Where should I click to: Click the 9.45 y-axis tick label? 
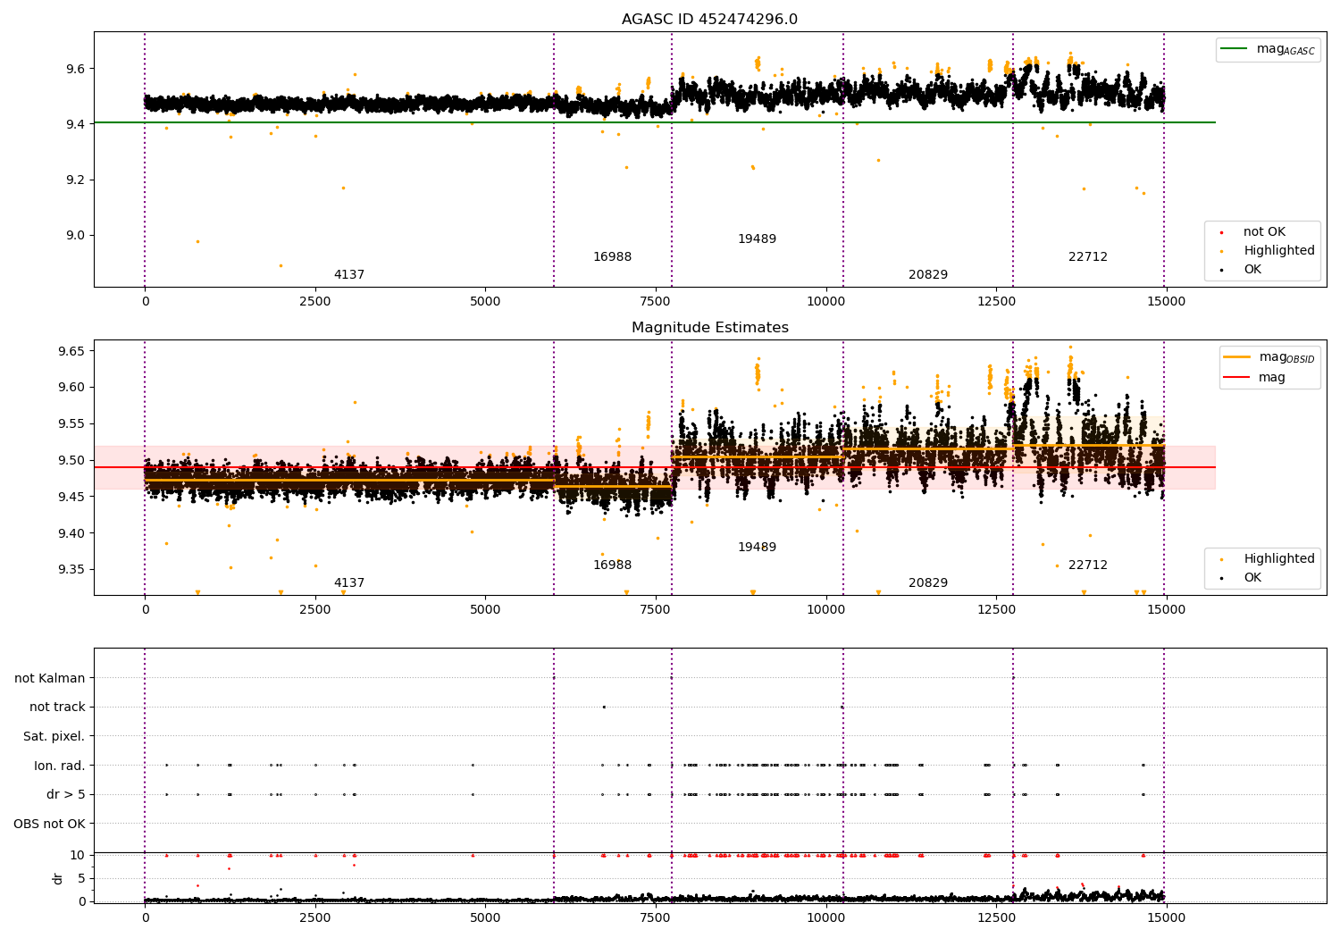click(x=71, y=497)
